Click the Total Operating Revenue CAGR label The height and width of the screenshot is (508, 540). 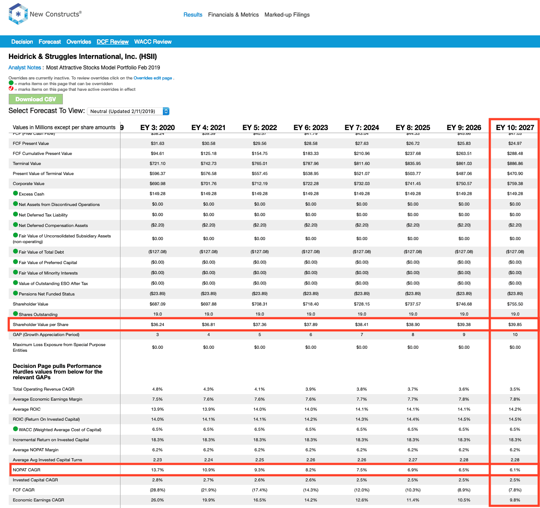tap(44, 389)
